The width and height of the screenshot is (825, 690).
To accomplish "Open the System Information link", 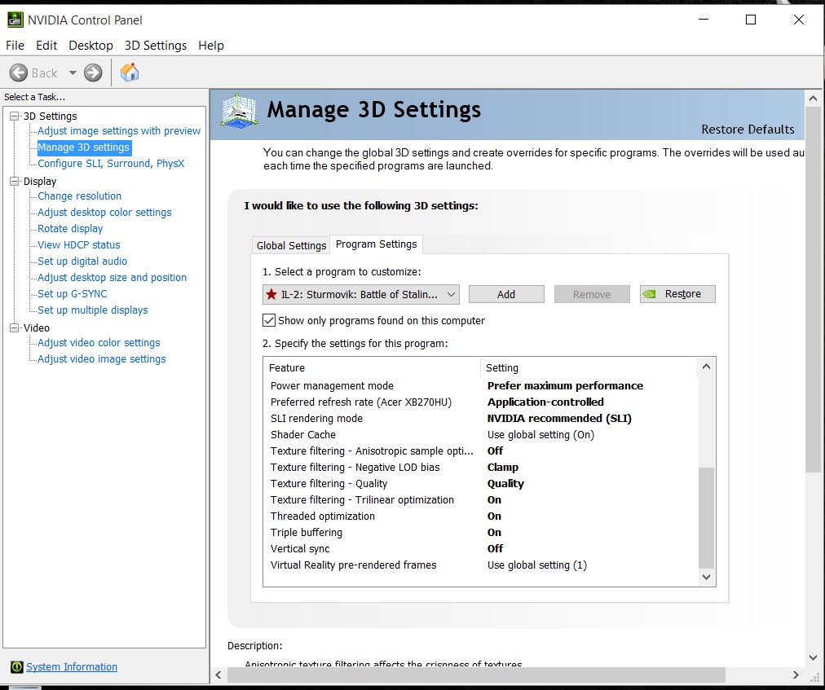I will point(72,667).
